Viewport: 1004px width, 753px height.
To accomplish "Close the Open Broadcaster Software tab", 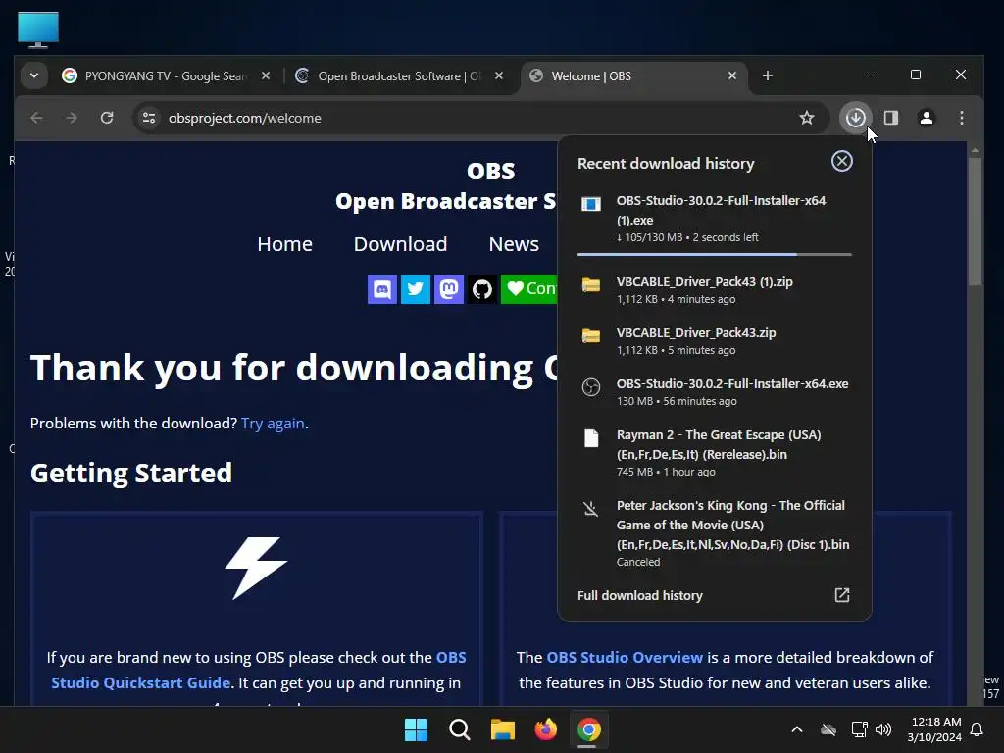I will (x=499, y=76).
